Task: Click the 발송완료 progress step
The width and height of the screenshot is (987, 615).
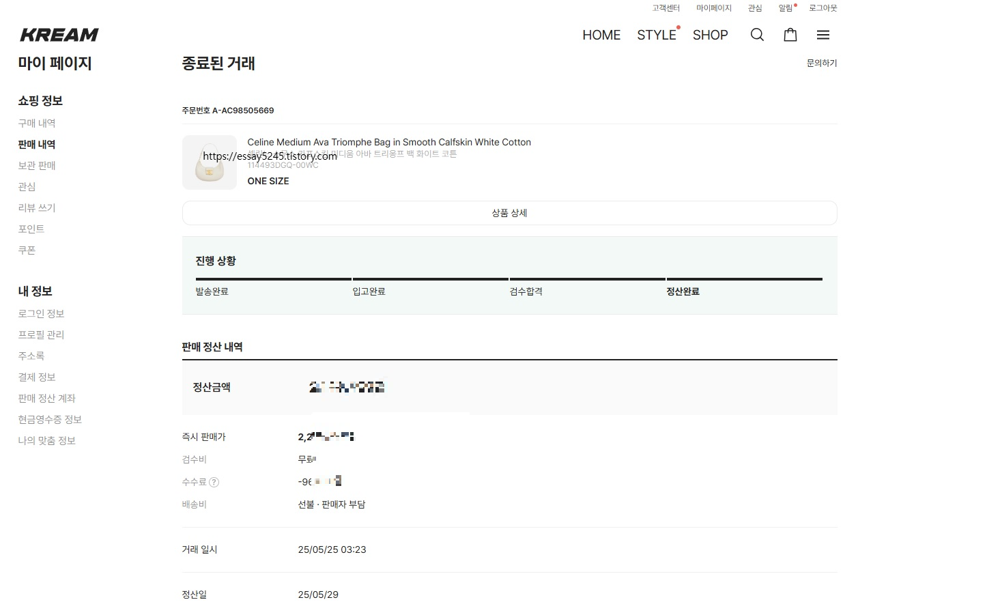Action: 212,291
